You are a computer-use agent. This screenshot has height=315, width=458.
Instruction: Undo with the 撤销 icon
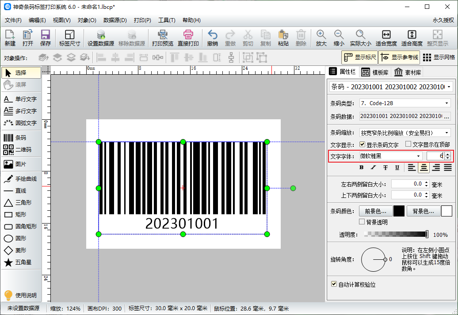[x=212, y=38]
